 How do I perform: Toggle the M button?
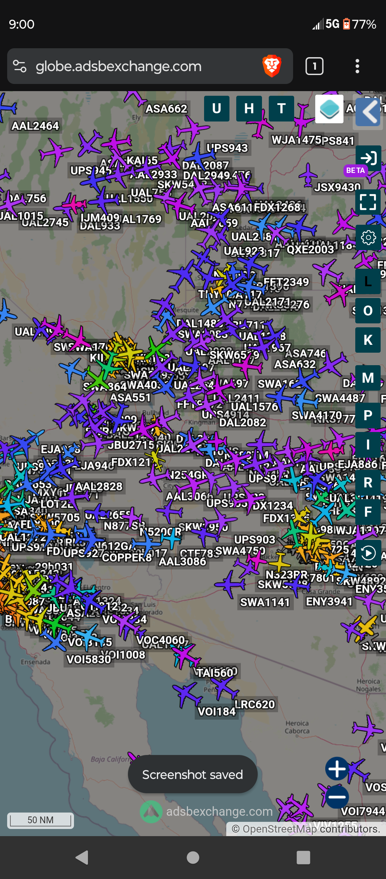tap(368, 378)
